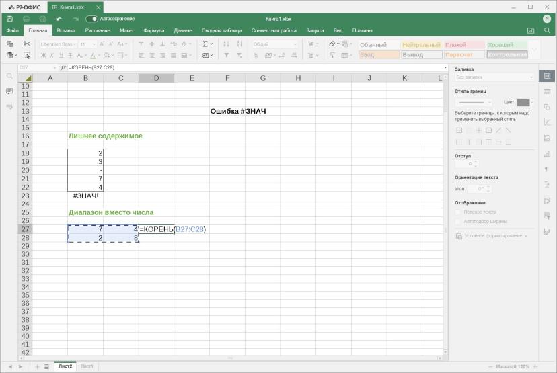Switch to the Вставка tab
Image resolution: width=557 pixels, height=373 pixels.
(66, 30)
